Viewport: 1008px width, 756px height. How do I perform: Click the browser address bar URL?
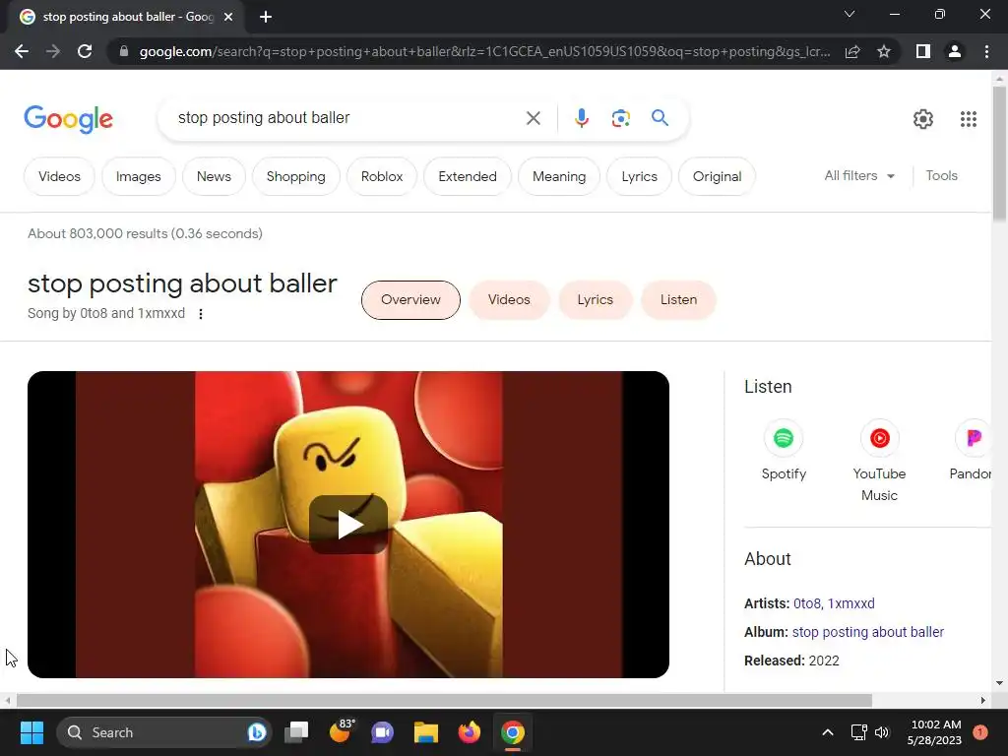point(484,51)
